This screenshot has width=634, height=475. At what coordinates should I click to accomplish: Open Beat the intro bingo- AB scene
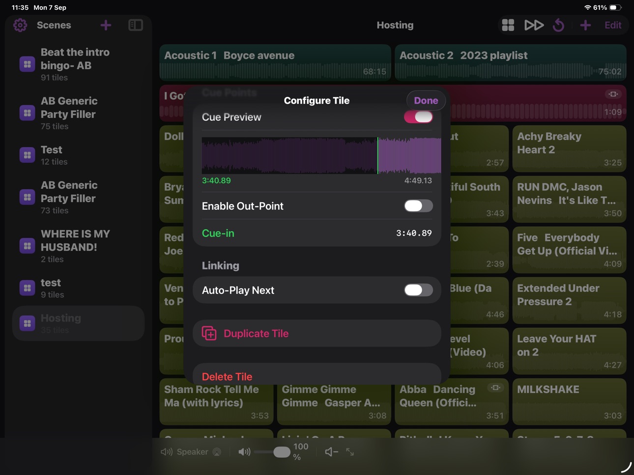[x=78, y=64]
